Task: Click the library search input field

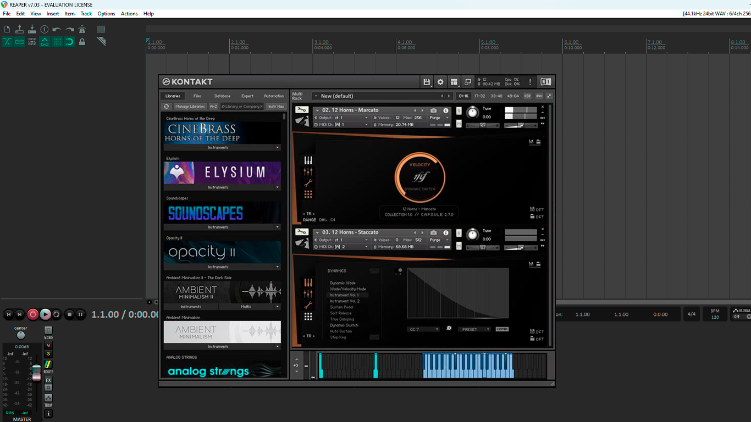Action: [242, 107]
